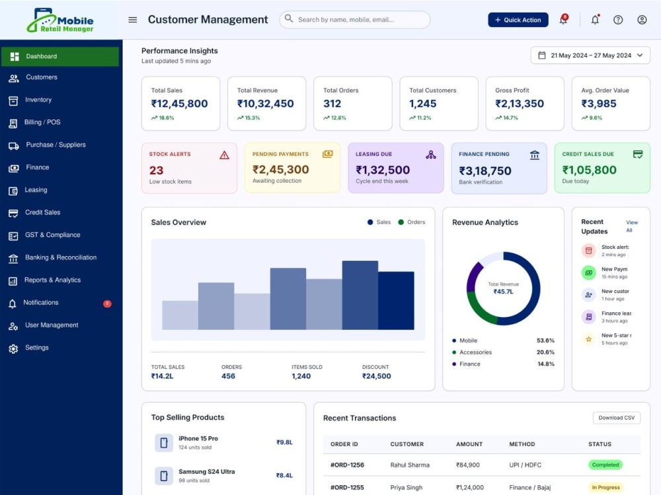Open the date range dropdown 21 May – 27 May
661x495 pixels.
pos(590,55)
